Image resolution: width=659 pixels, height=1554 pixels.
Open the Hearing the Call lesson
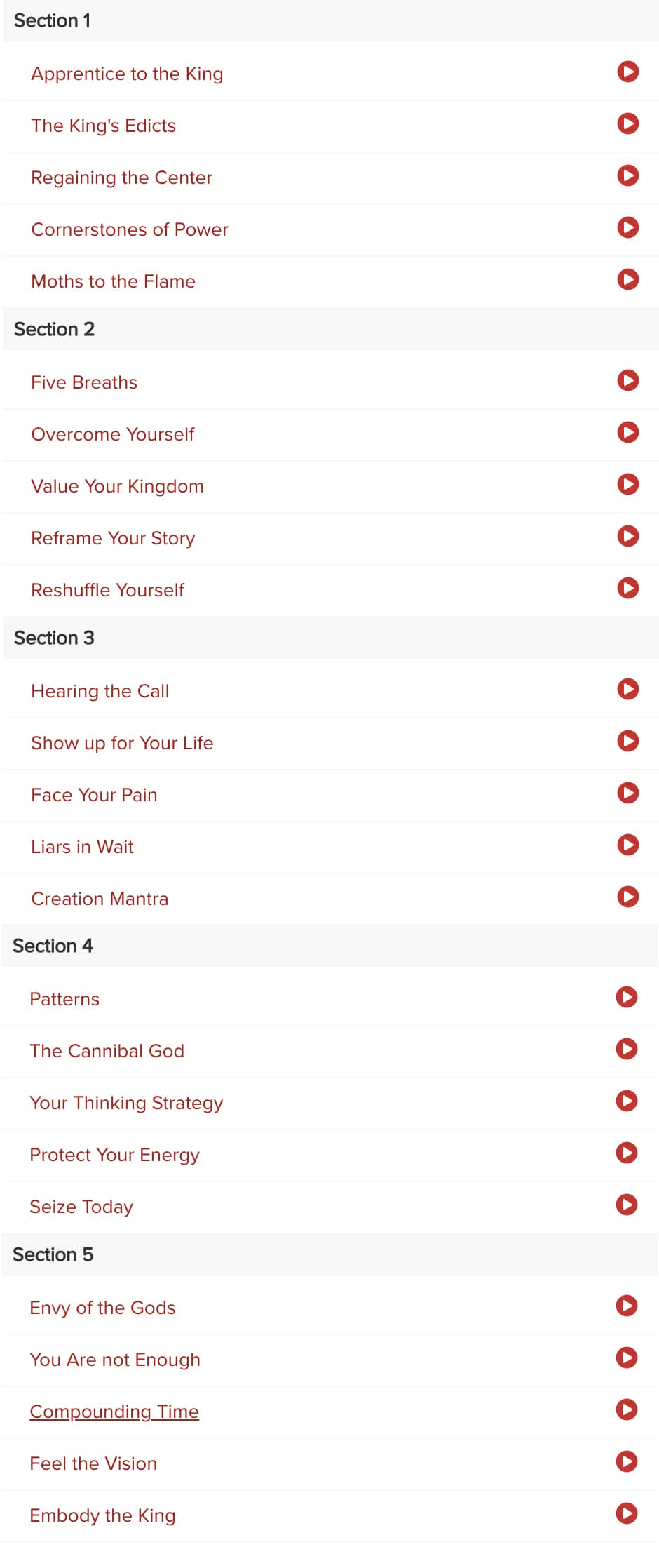pos(100,691)
